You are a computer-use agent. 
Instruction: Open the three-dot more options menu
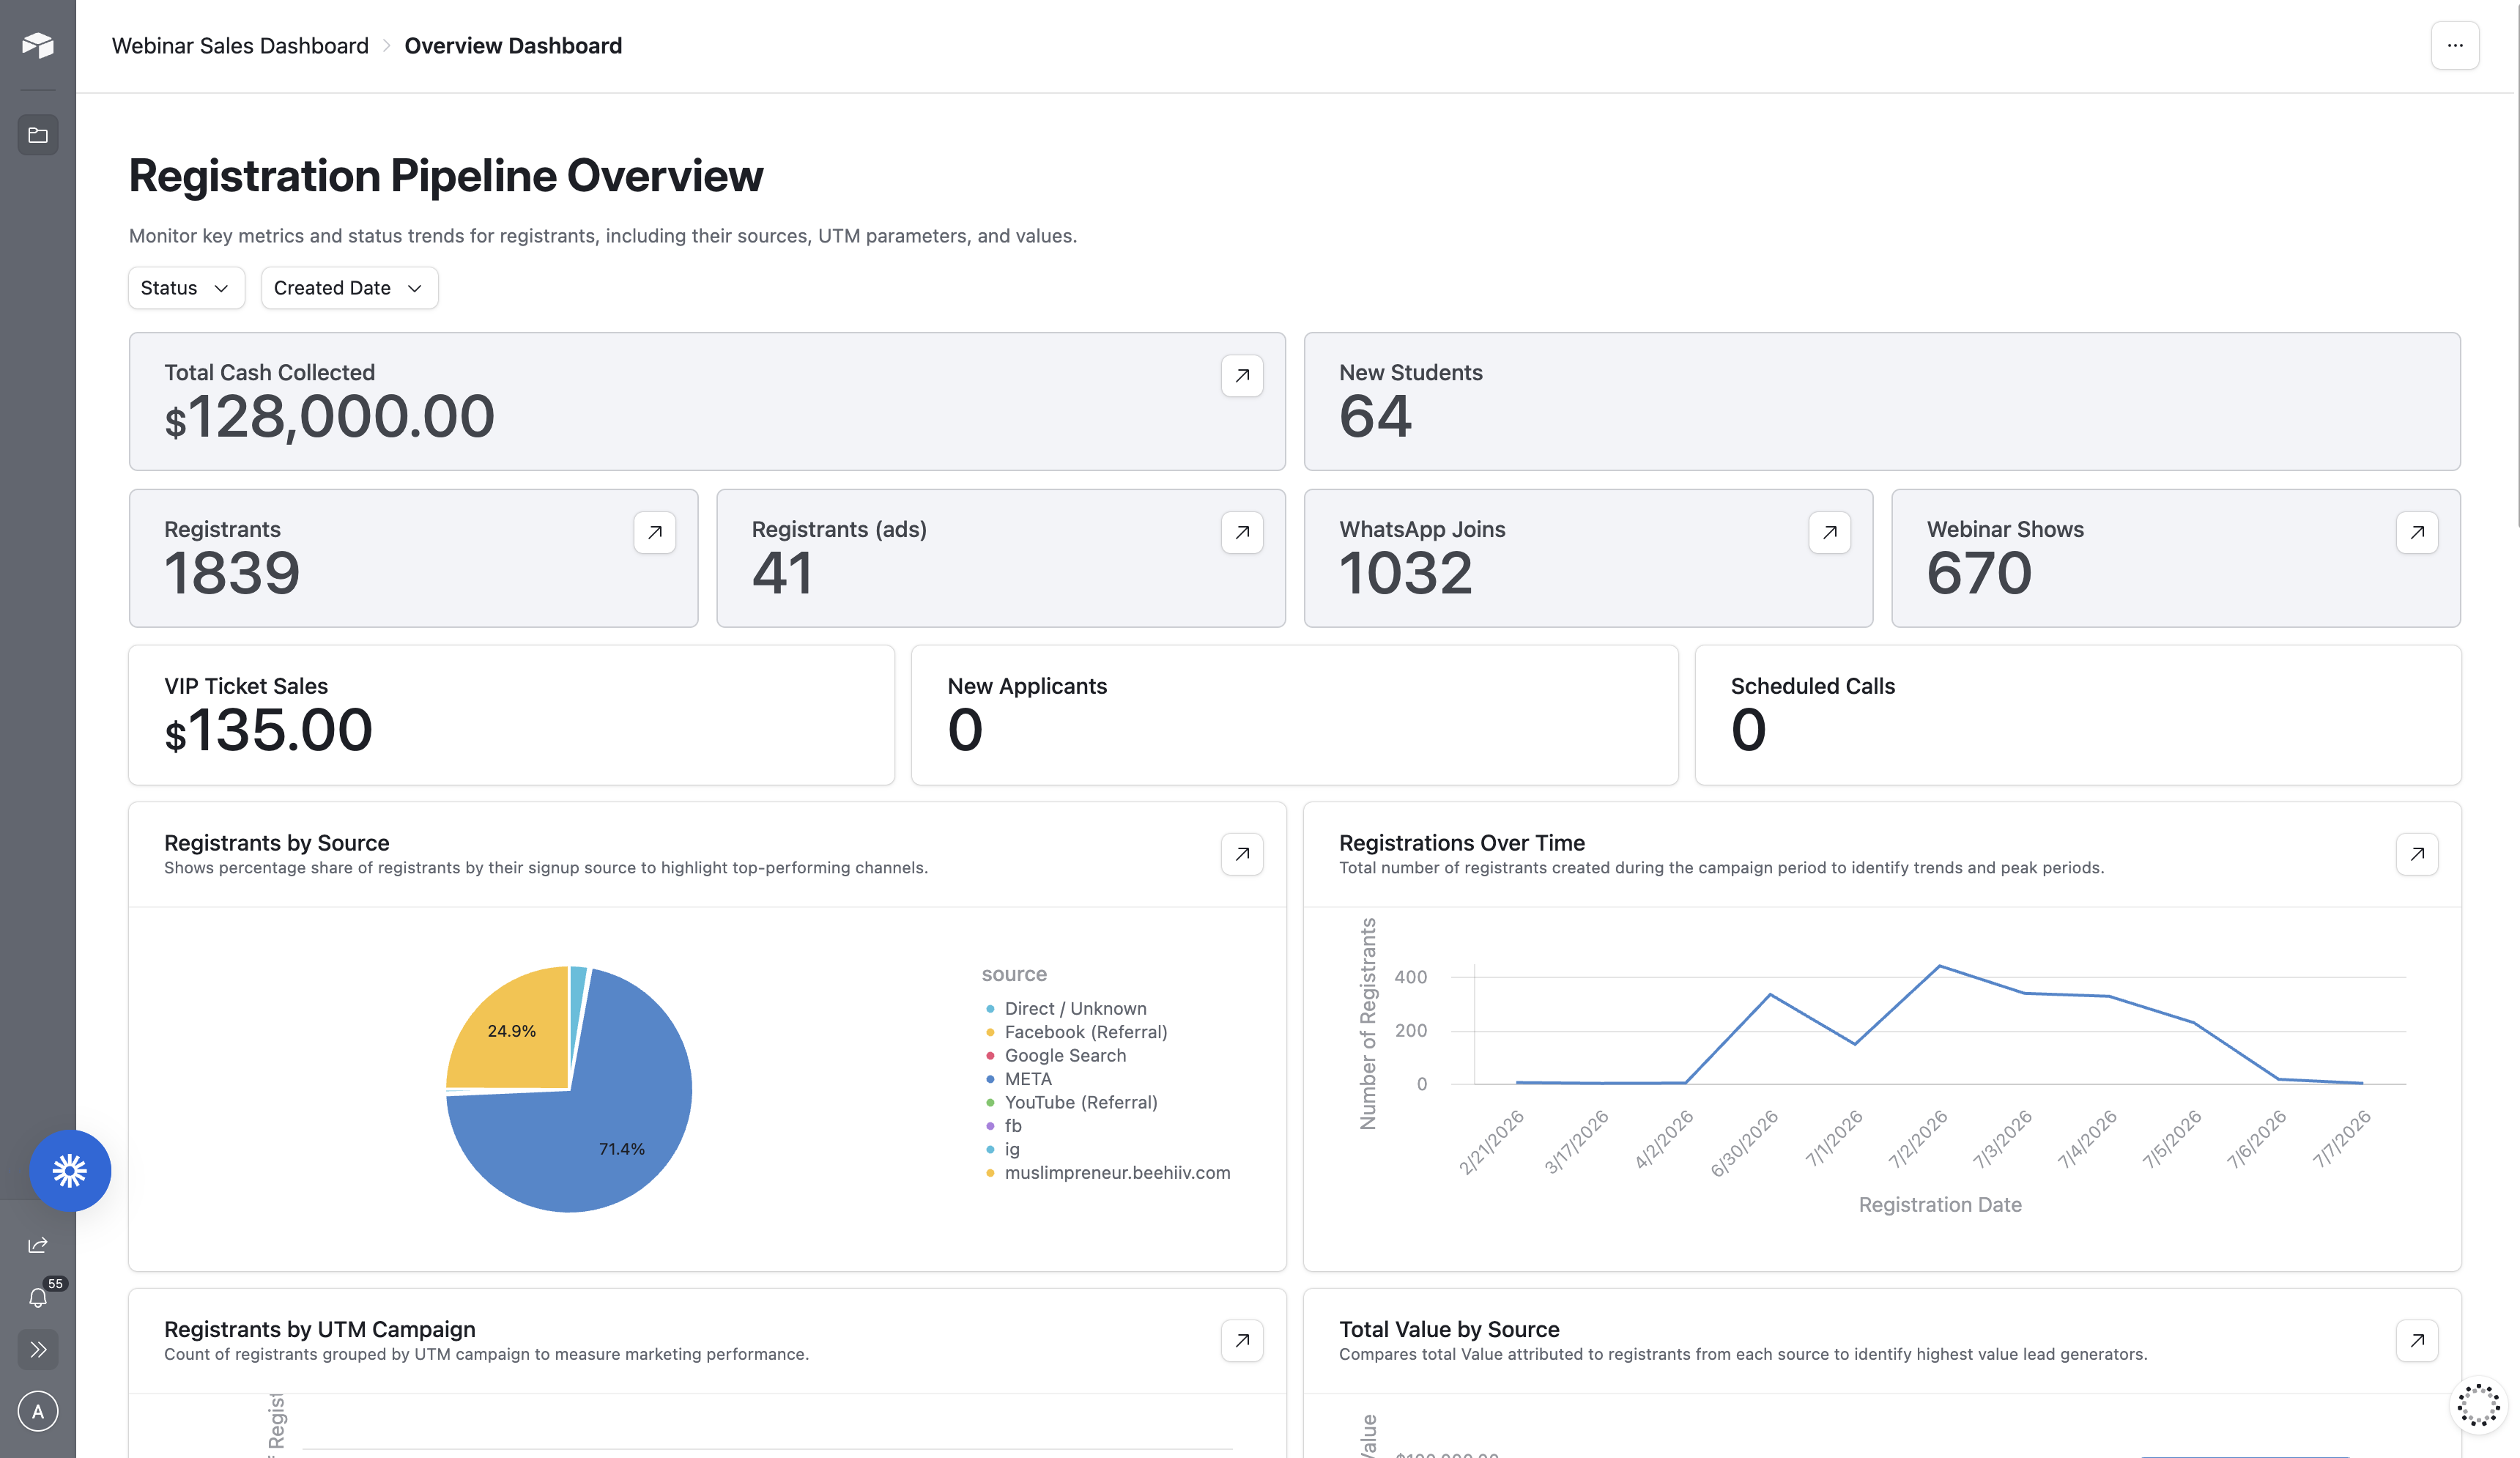point(2455,45)
